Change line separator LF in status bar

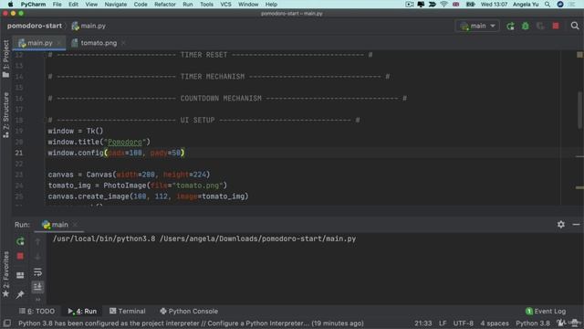point(443,323)
